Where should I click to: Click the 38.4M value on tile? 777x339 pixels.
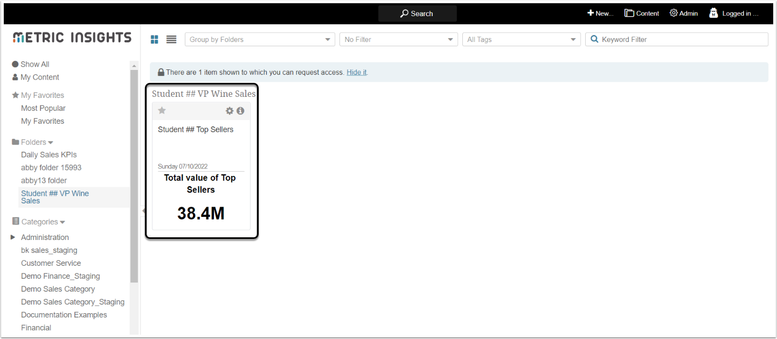click(x=201, y=214)
